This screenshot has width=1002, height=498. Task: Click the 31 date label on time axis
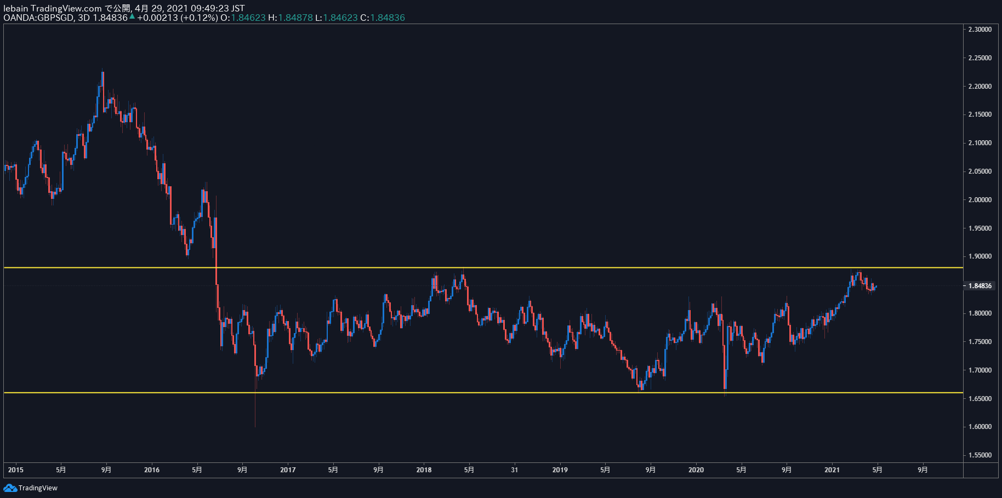(514, 470)
